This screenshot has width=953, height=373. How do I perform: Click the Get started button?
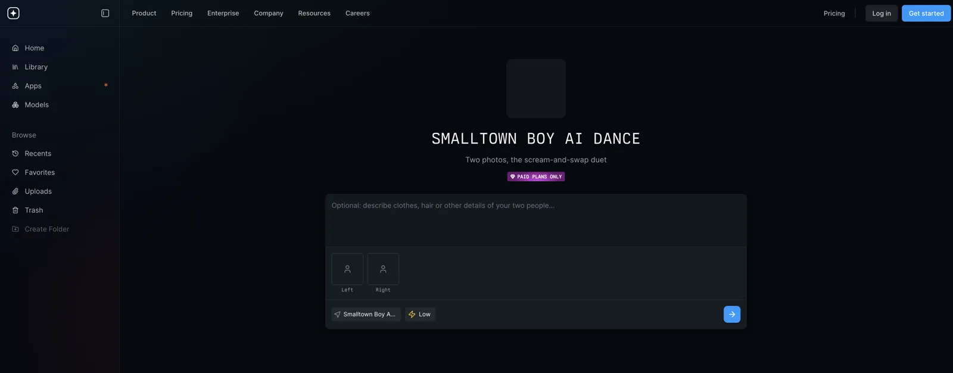point(926,13)
